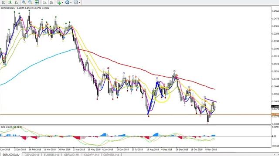This screenshot has width=279, height=156.
Task: Toggle chart shift from right border
Action: tap(51, 2)
